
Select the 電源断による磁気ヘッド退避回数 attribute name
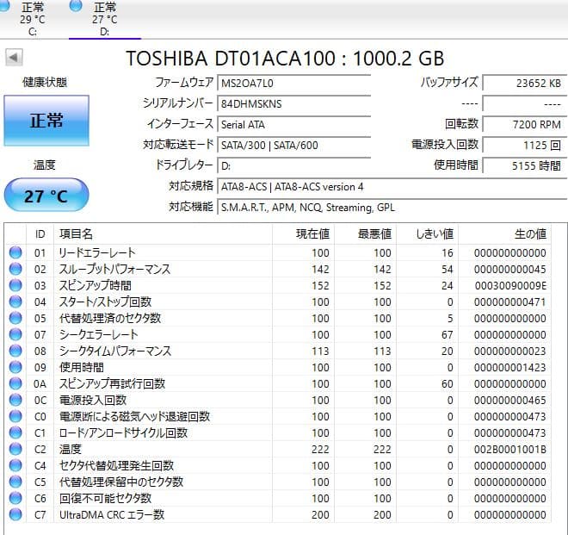pyautogui.click(x=134, y=416)
